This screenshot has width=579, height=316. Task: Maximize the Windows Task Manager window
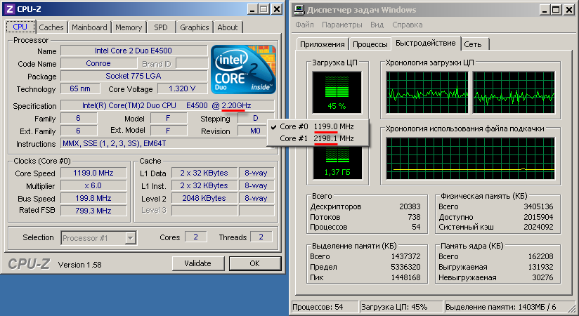(x=554, y=9)
